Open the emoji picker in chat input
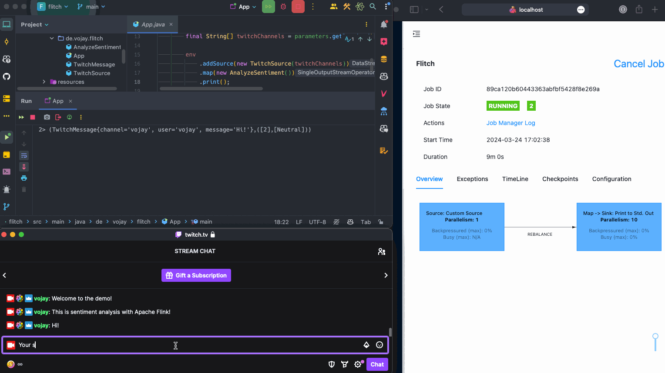 380,345
